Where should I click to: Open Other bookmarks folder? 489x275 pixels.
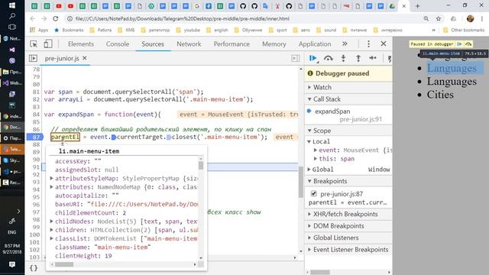click(464, 30)
